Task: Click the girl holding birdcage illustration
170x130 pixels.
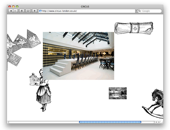Action: point(41,90)
